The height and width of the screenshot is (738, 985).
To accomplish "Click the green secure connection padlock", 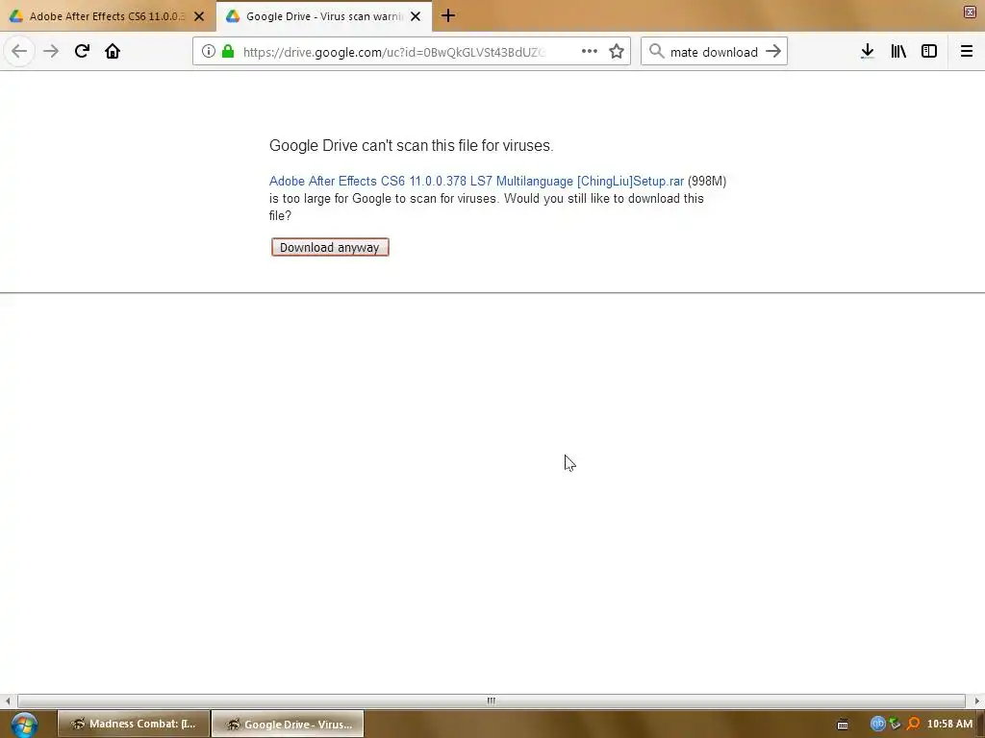I will 228,52.
